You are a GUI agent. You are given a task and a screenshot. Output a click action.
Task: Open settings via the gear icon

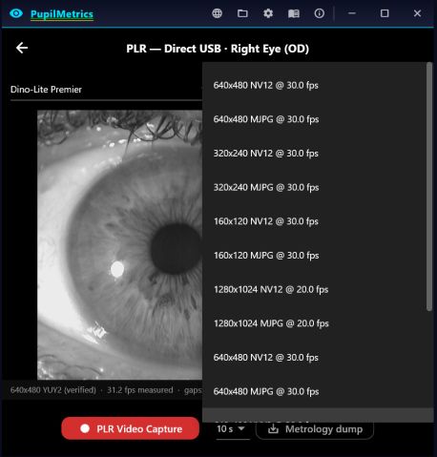click(268, 13)
